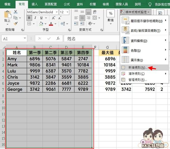Click text Orientation icon
The height and width of the screenshot is (149, 170).
90,24
